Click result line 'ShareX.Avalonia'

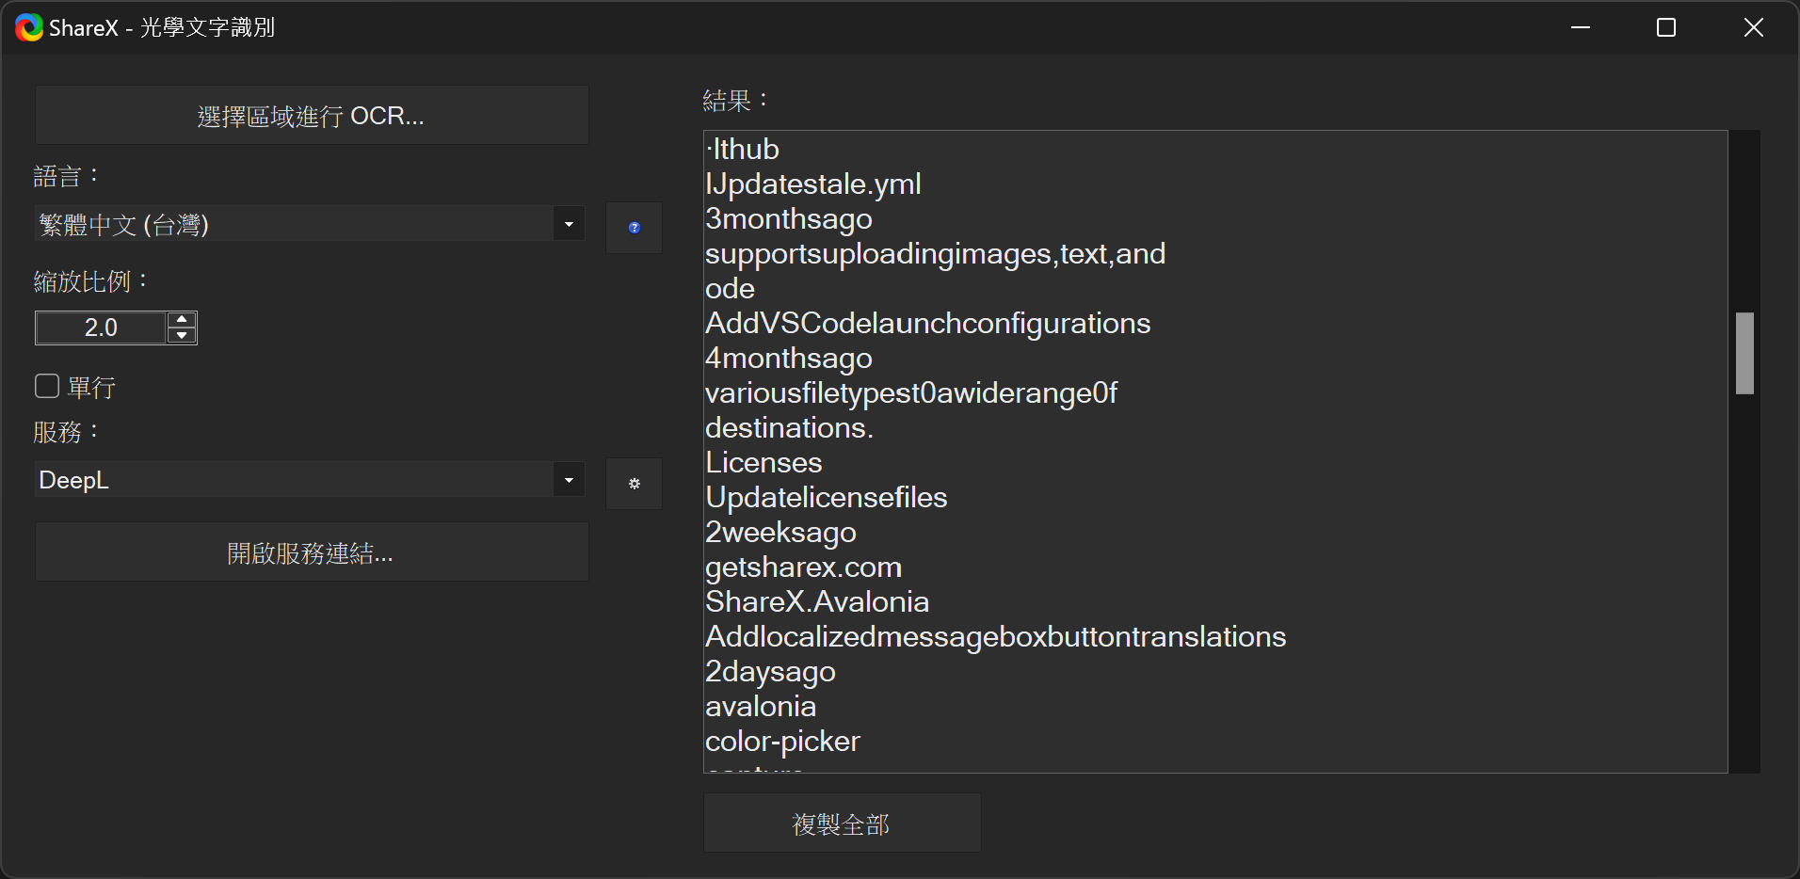tap(817, 601)
